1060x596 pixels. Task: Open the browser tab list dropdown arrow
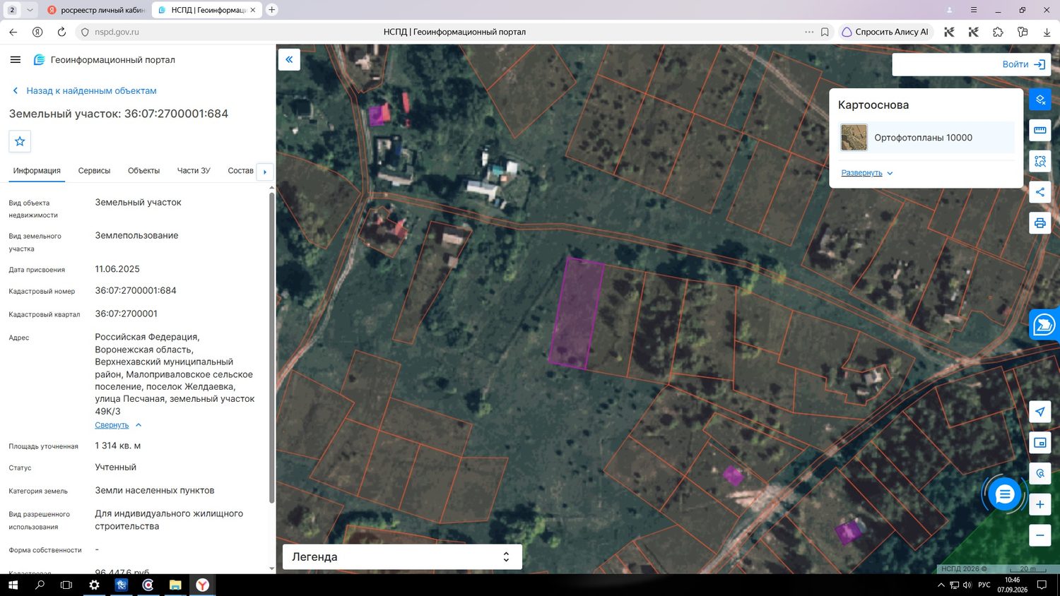[30, 10]
